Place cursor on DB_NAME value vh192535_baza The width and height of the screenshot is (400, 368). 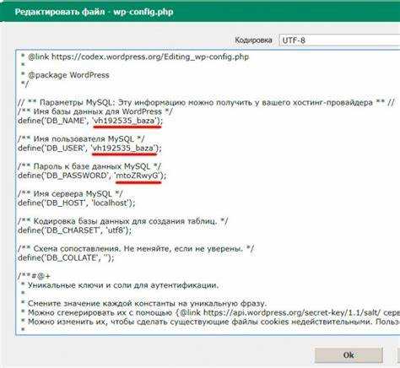(124, 121)
